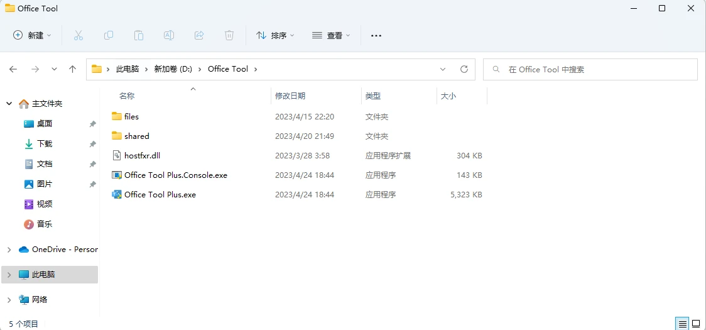Sort by 大小 column header
The width and height of the screenshot is (706, 330).
pos(448,96)
